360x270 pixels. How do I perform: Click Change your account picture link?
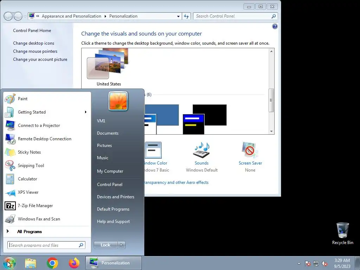click(x=40, y=59)
